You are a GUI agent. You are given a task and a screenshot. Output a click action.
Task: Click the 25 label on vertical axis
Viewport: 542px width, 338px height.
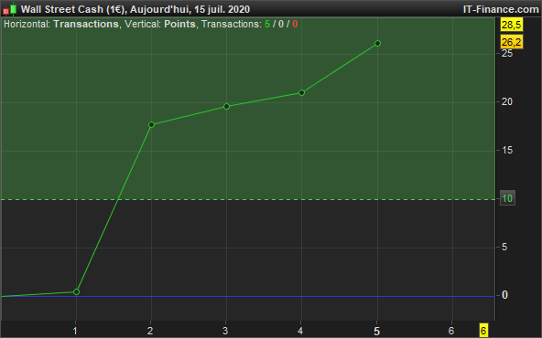(x=507, y=54)
